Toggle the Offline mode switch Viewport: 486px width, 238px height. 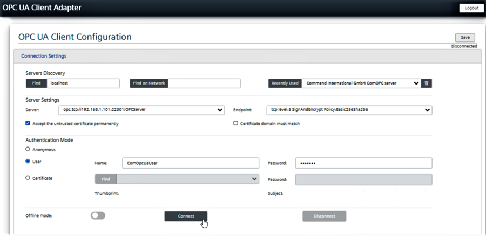[x=98, y=215]
